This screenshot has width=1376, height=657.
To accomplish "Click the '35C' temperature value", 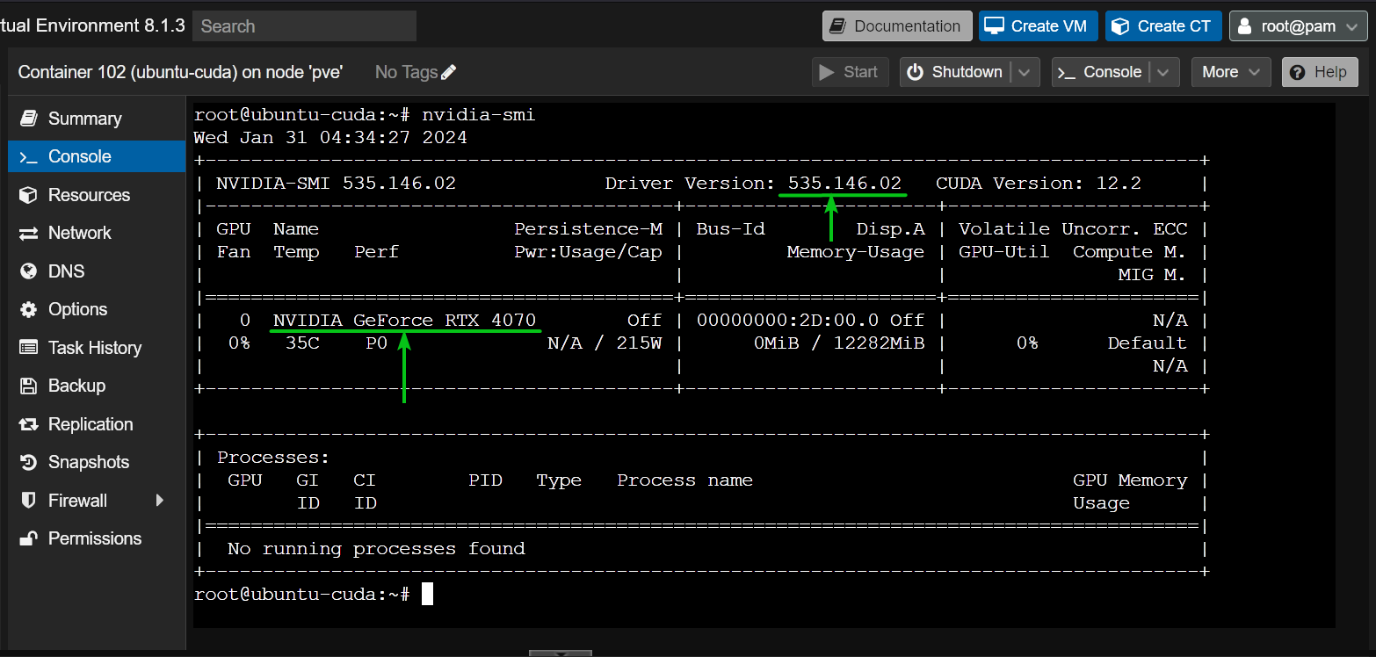I will [x=302, y=343].
